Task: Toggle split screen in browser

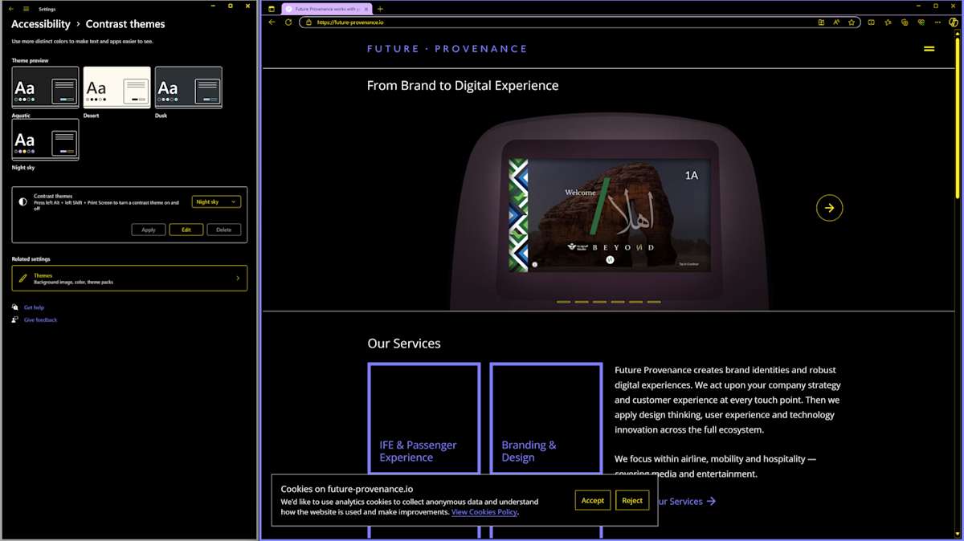Action: [872, 22]
